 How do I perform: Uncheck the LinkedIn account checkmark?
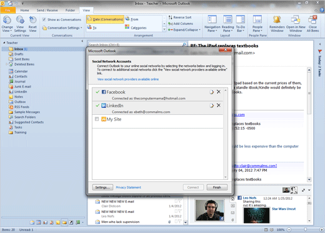click(x=97, y=106)
